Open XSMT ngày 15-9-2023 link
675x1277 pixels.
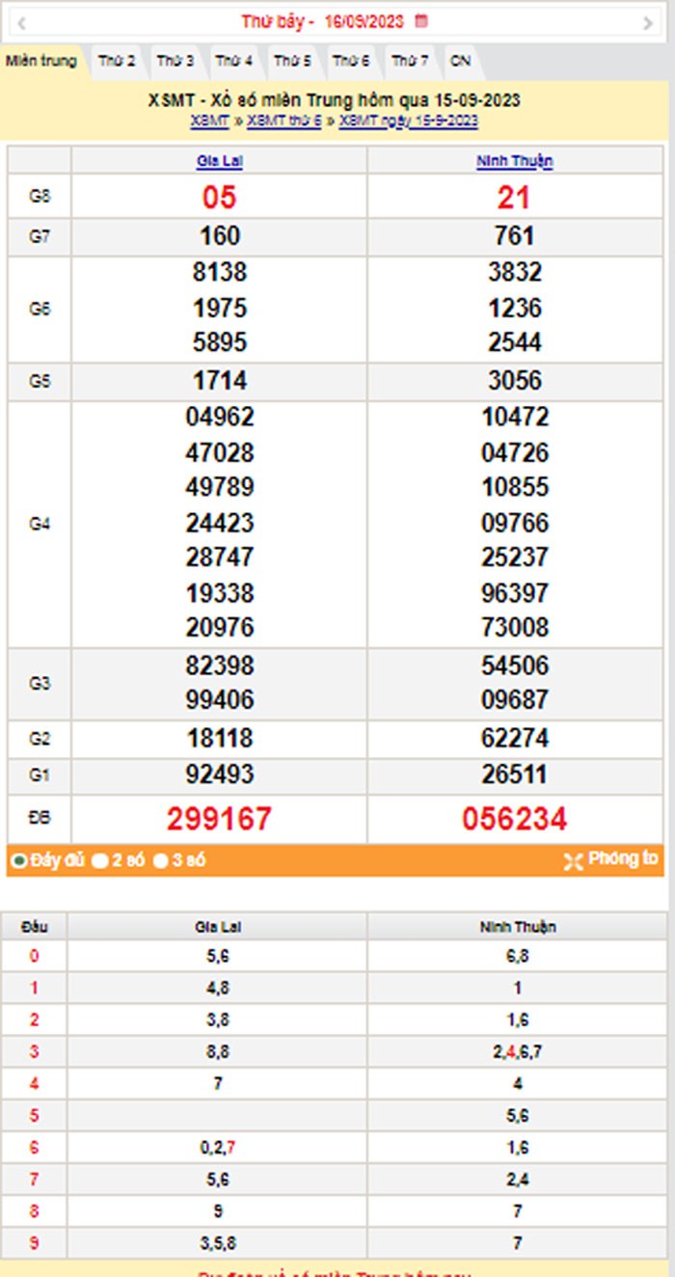pyautogui.click(x=408, y=122)
